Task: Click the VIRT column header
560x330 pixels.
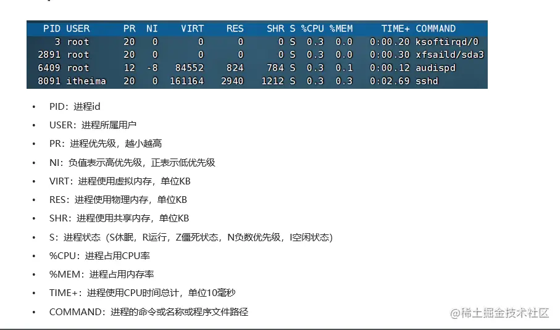Action: click(x=192, y=28)
